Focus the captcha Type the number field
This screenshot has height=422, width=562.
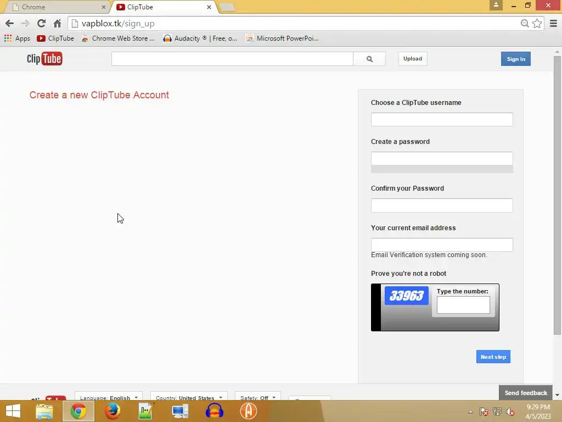(x=463, y=305)
